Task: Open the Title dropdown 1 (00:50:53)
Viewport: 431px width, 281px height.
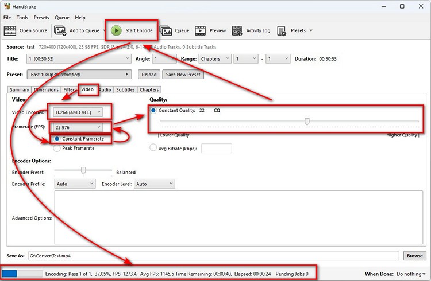Action: pos(79,58)
